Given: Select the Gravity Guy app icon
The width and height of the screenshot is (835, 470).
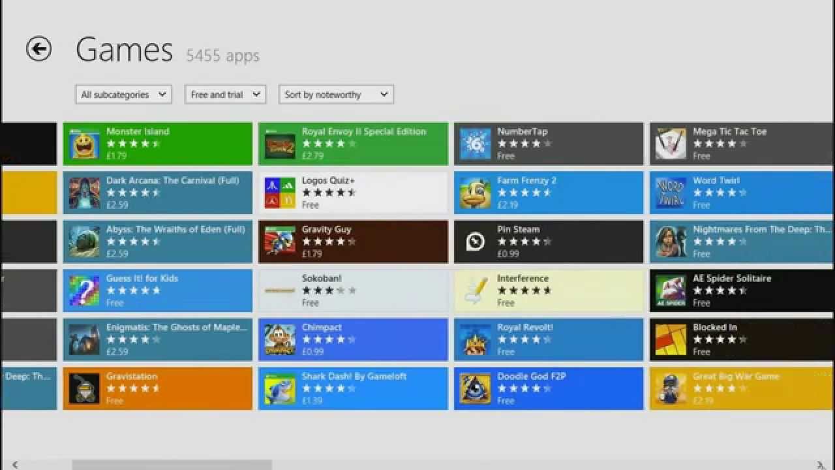Looking at the screenshot, I should coord(280,242).
